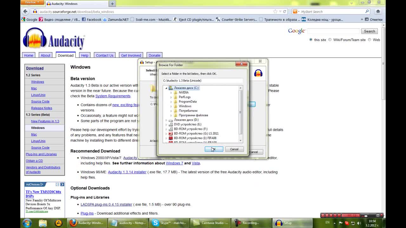Open the Get Involved tab
The height and width of the screenshot is (228, 406).
131,55
